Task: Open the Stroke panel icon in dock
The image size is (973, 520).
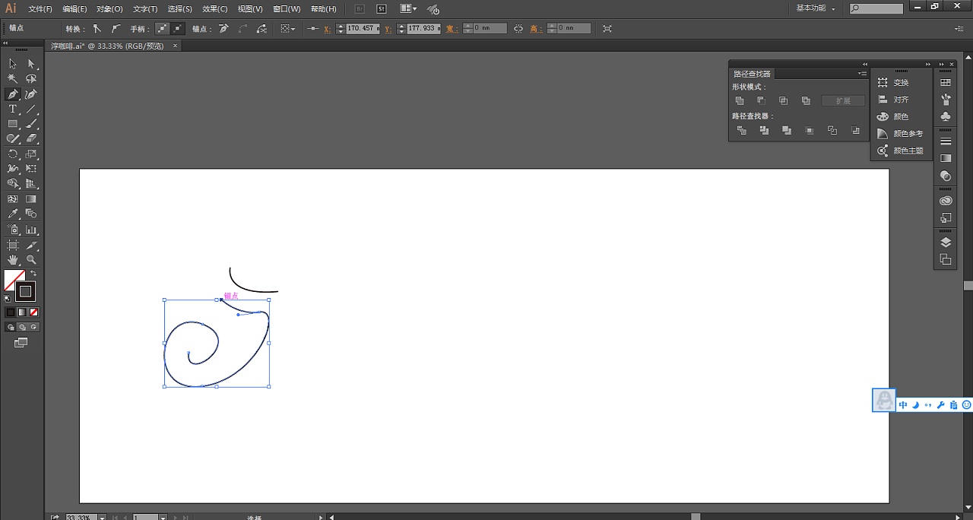Action: [946, 141]
